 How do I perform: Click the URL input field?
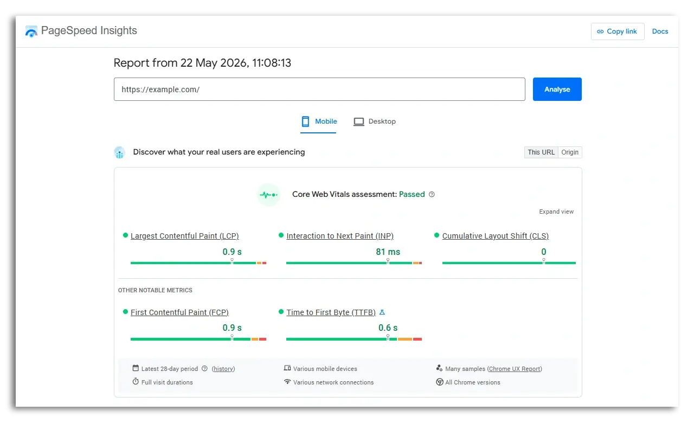coord(319,89)
